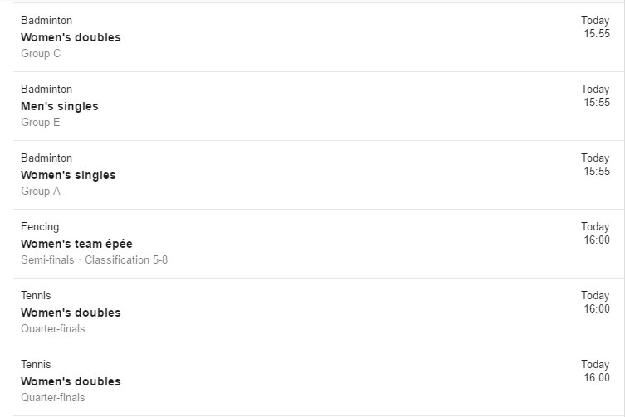Open the Women's team épée event
Viewport: 625px width, 417px height.
76,244
